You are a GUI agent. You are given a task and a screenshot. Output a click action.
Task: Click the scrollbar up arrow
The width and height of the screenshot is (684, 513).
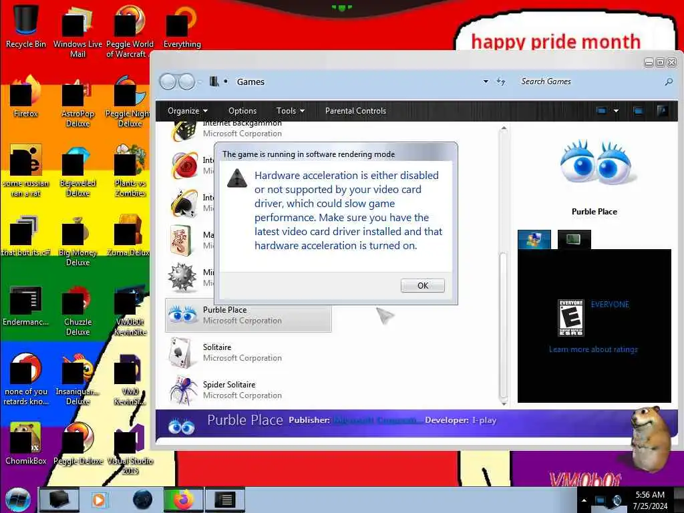[x=504, y=128]
